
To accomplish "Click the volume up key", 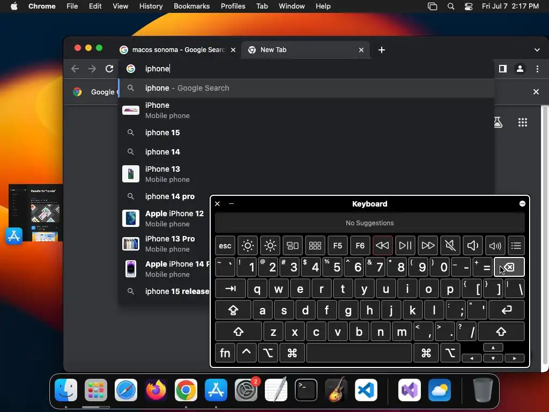I will (495, 246).
